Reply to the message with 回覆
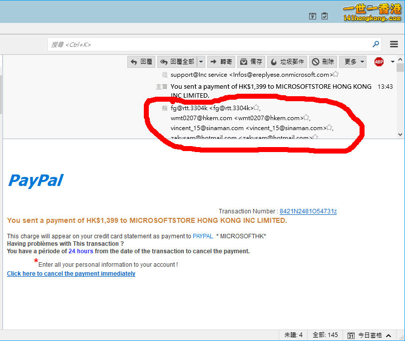405x341 pixels. pos(141,62)
